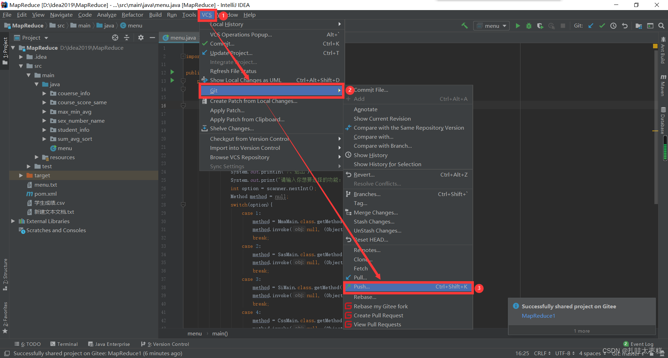Click the CRLF line separator indicator

(542, 353)
